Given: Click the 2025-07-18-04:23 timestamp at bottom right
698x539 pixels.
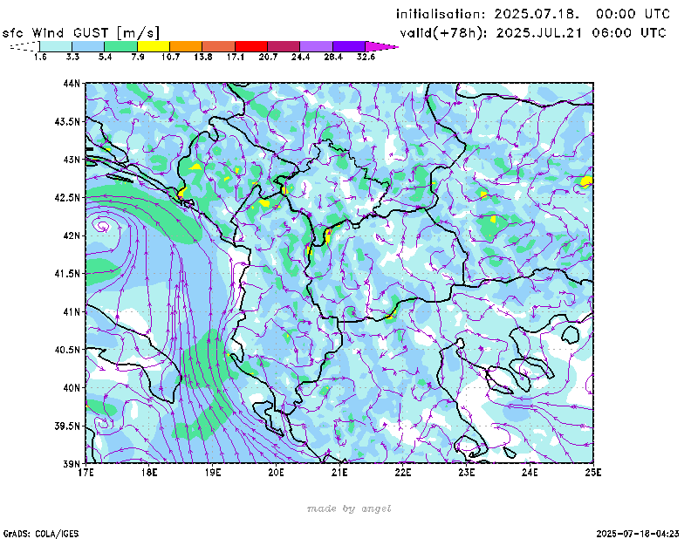Looking at the screenshot, I should 638,532.
